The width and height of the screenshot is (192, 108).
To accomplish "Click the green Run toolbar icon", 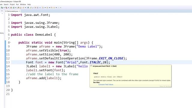I will point(2,7).
